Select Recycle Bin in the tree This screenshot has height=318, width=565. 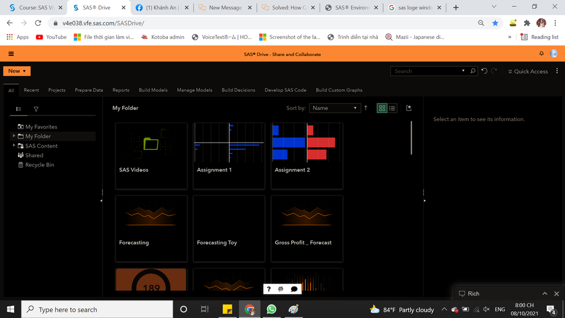40,165
